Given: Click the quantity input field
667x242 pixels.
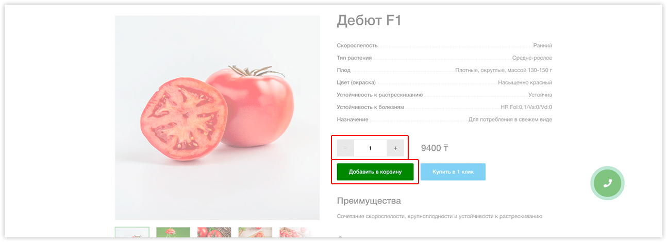Looking at the screenshot, I should [x=371, y=148].
